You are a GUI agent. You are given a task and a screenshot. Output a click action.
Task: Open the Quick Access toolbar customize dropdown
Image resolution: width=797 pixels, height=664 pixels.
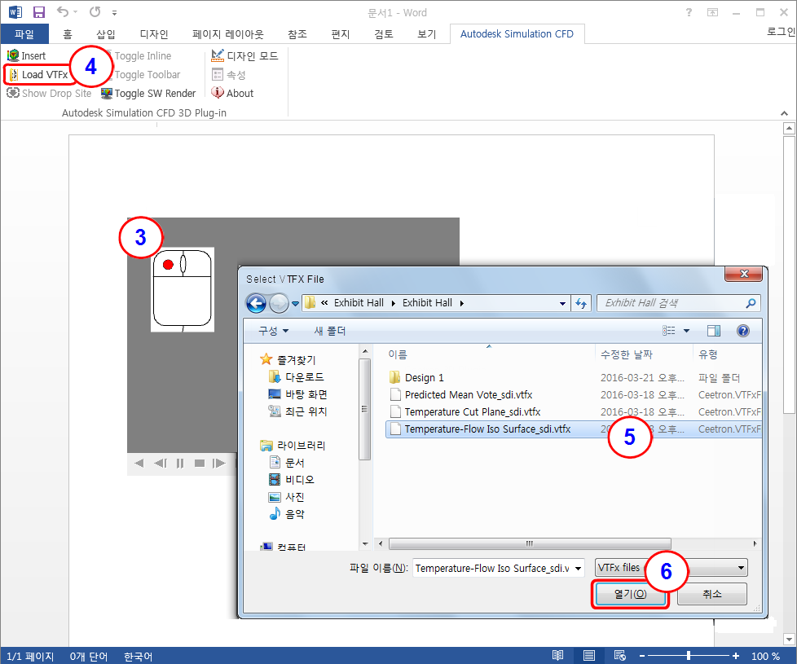[114, 13]
